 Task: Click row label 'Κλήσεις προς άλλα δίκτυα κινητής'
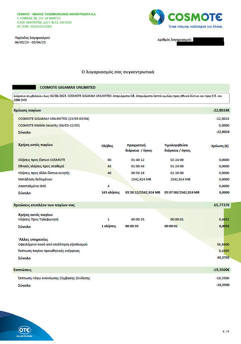pos(44,173)
